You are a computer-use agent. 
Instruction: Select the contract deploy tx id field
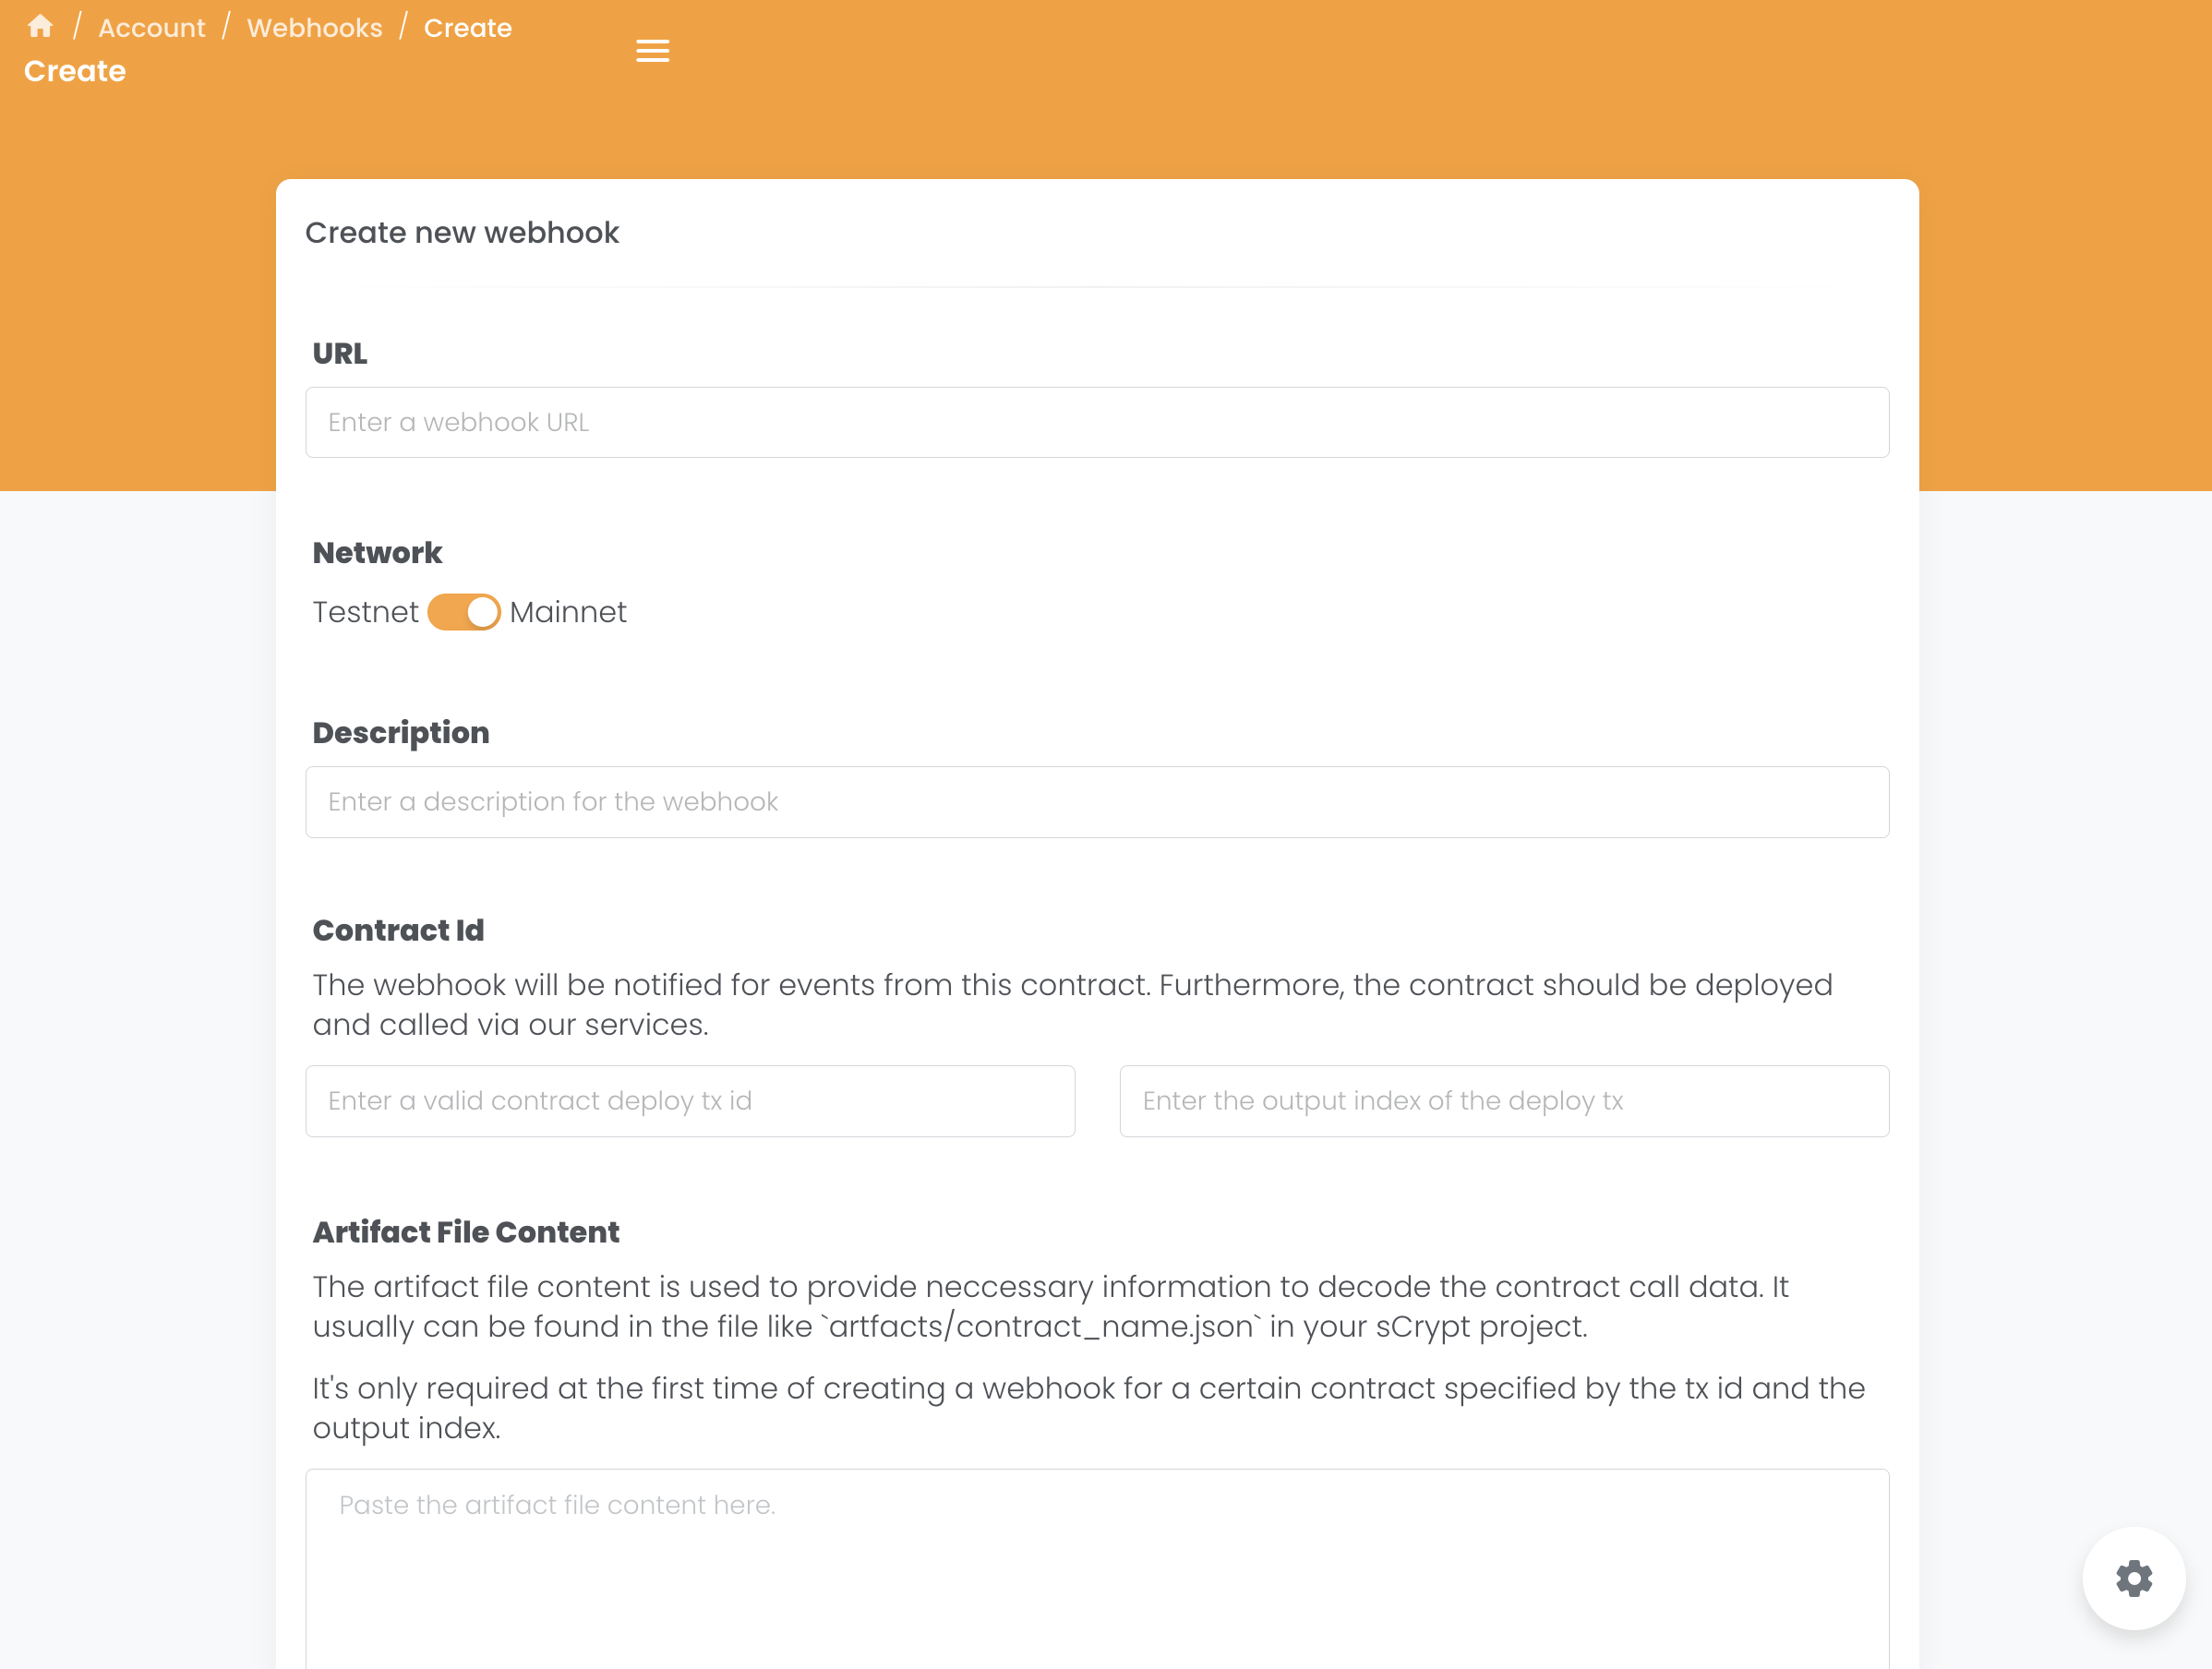click(x=690, y=1101)
